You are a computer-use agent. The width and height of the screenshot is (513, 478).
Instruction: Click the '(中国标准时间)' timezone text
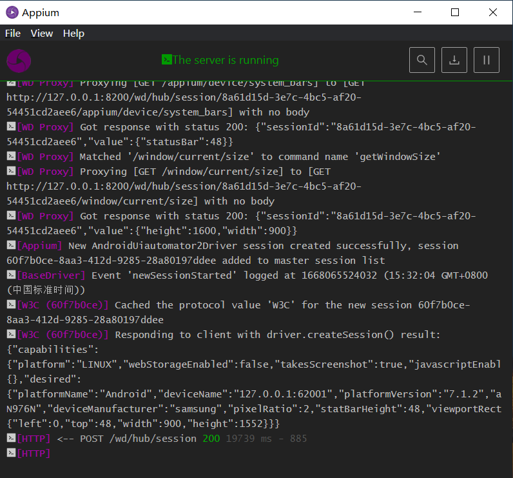point(46,290)
